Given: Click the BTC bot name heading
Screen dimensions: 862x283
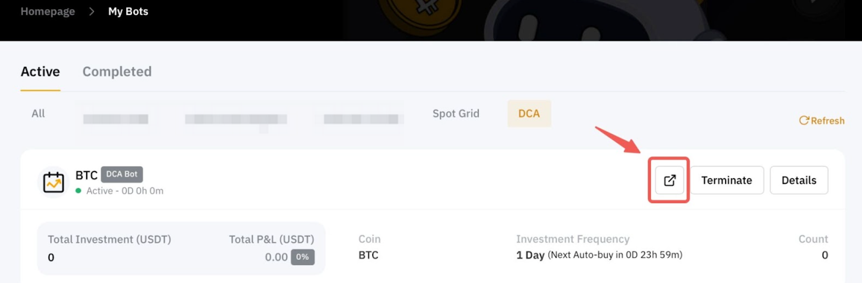Looking at the screenshot, I should tap(86, 175).
